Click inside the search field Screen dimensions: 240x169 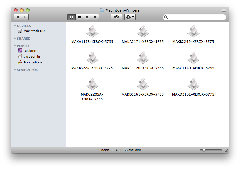pyautogui.click(x=194, y=17)
